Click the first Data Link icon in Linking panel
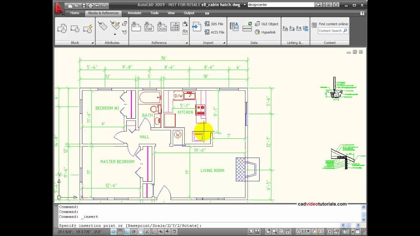420x236 pixels. click(x=285, y=29)
